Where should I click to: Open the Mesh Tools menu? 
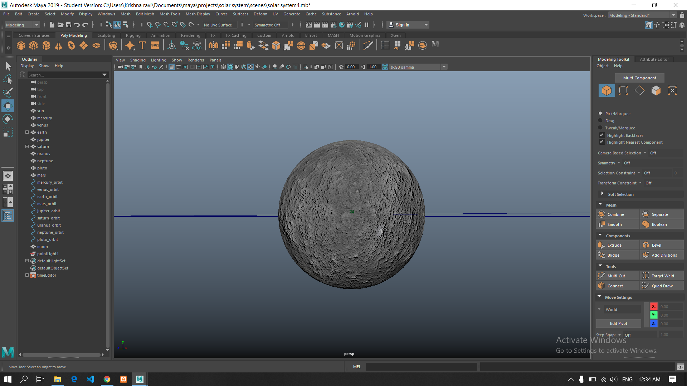point(170,14)
